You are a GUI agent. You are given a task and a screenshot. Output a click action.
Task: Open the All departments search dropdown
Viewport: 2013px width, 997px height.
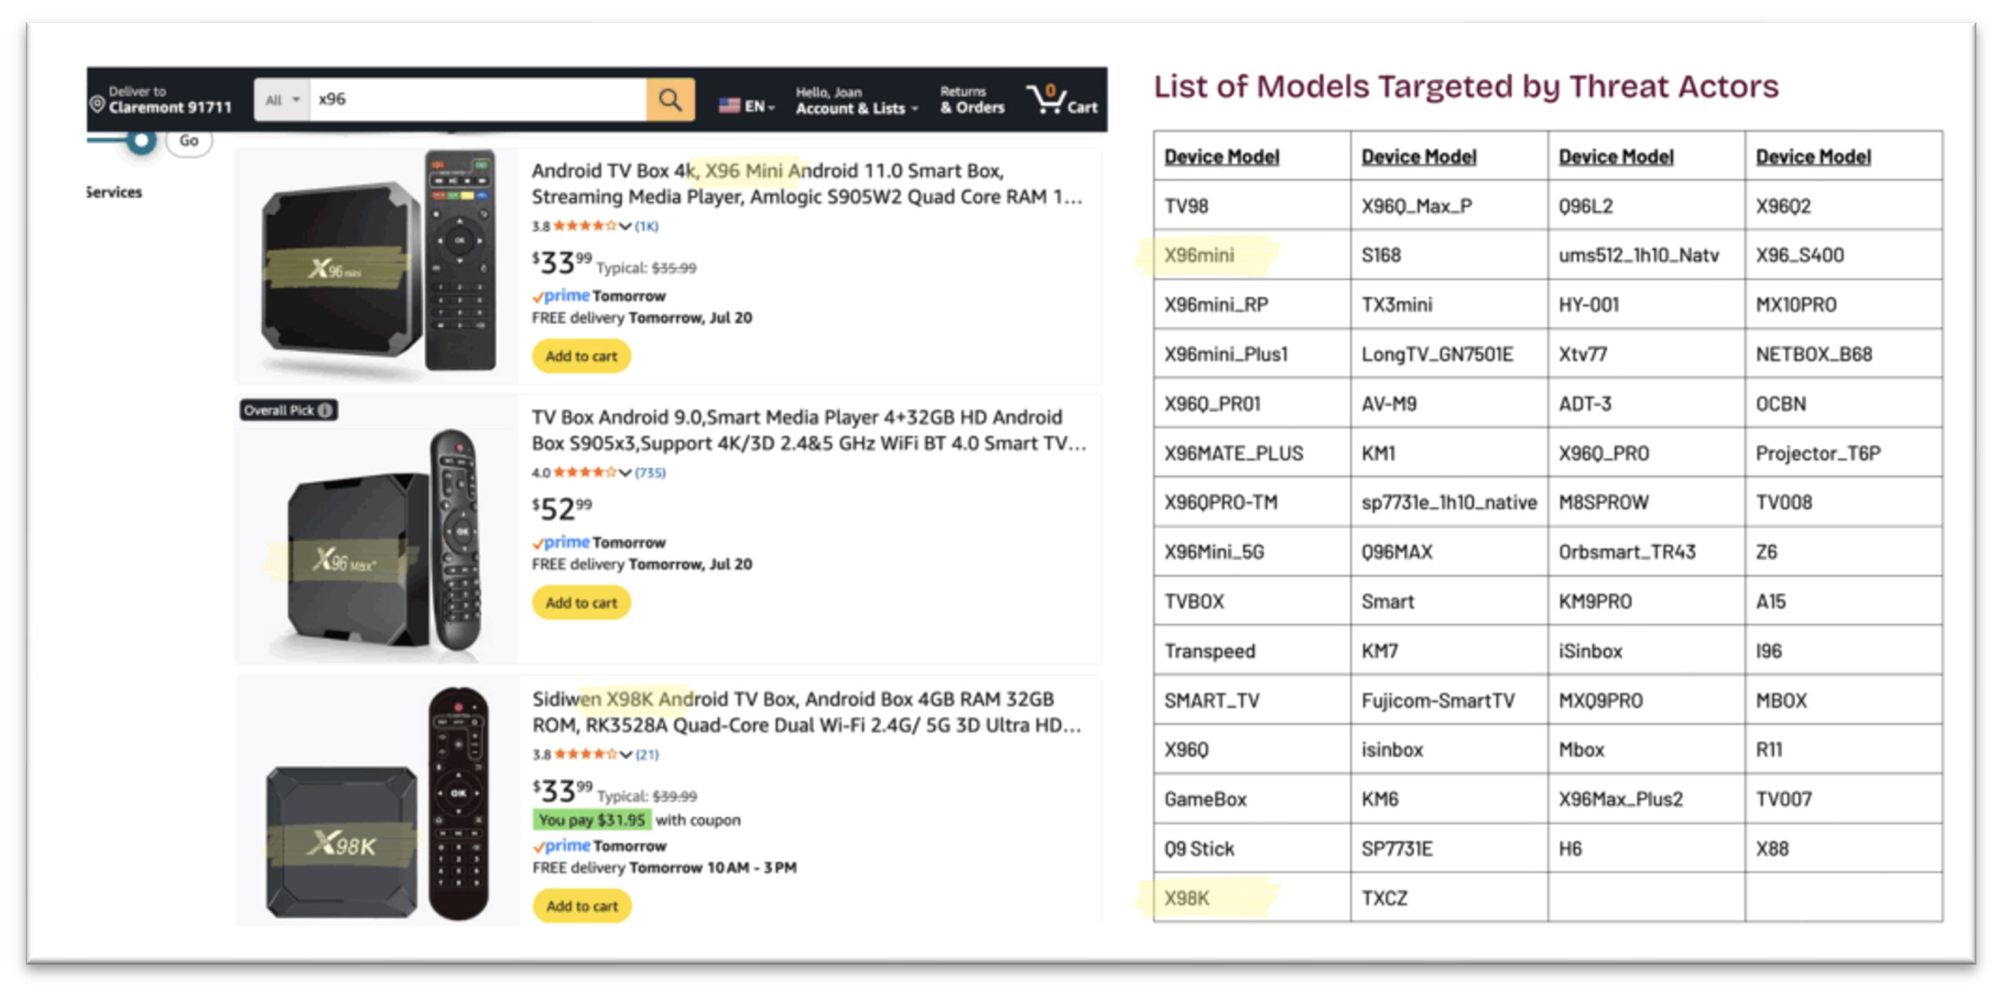(282, 100)
